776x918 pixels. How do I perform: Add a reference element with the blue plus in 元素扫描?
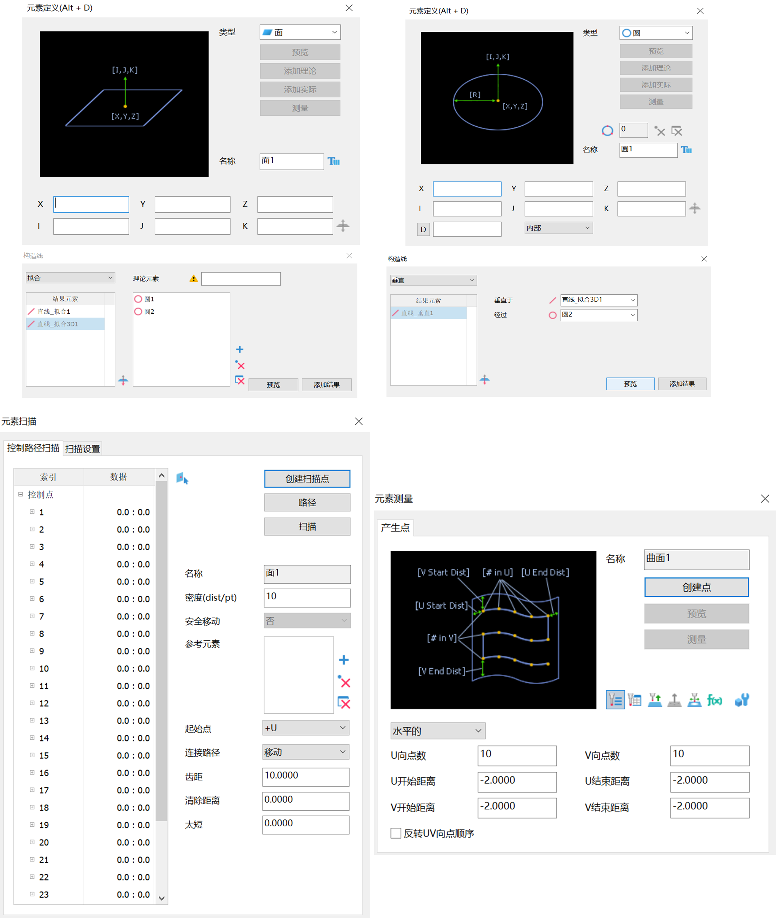344,660
